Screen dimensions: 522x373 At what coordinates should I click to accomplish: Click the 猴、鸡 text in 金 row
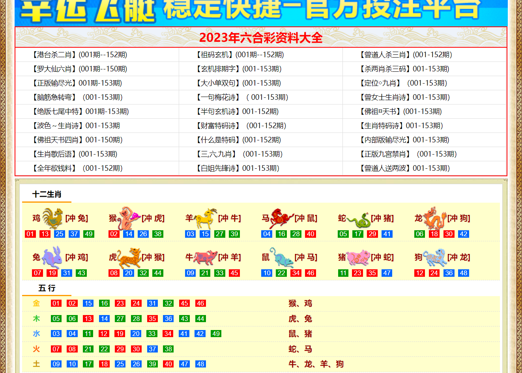click(300, 303)
